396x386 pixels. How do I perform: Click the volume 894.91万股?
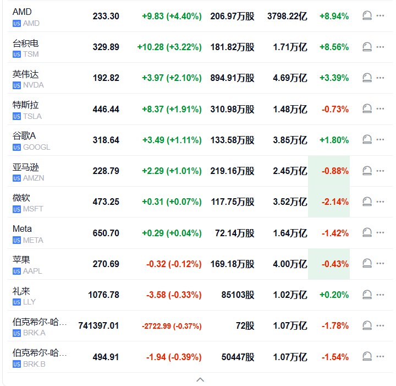click(x=232, y=78)
